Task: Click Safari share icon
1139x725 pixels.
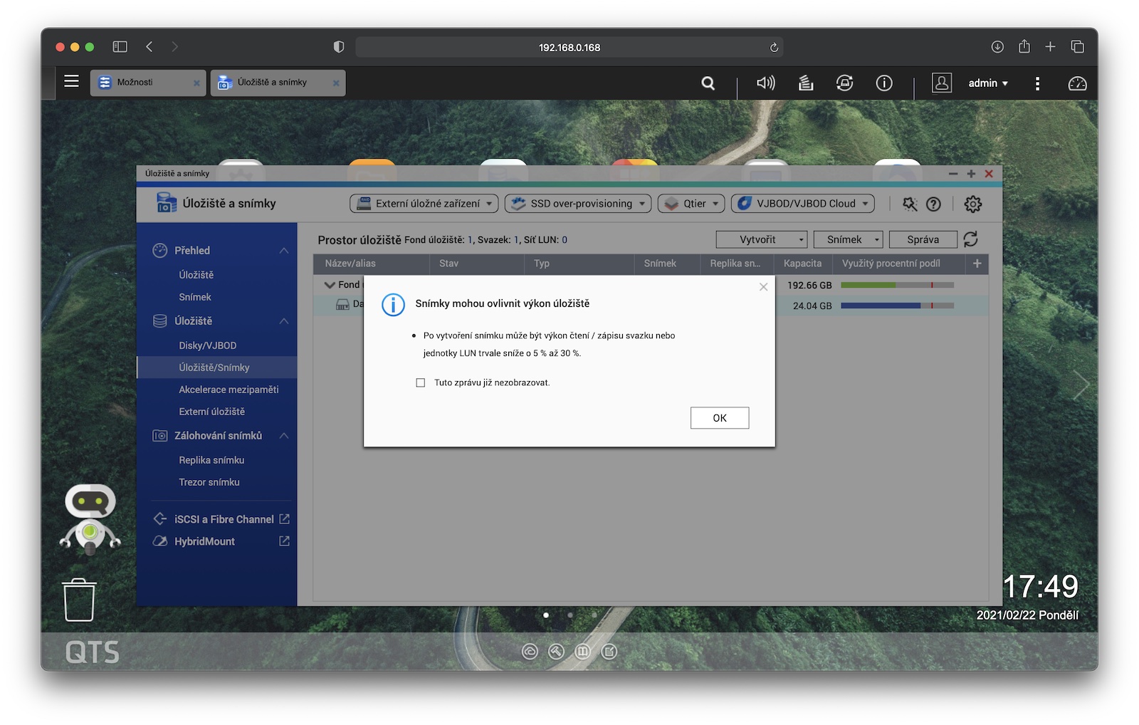Action: click(1024, 46)
